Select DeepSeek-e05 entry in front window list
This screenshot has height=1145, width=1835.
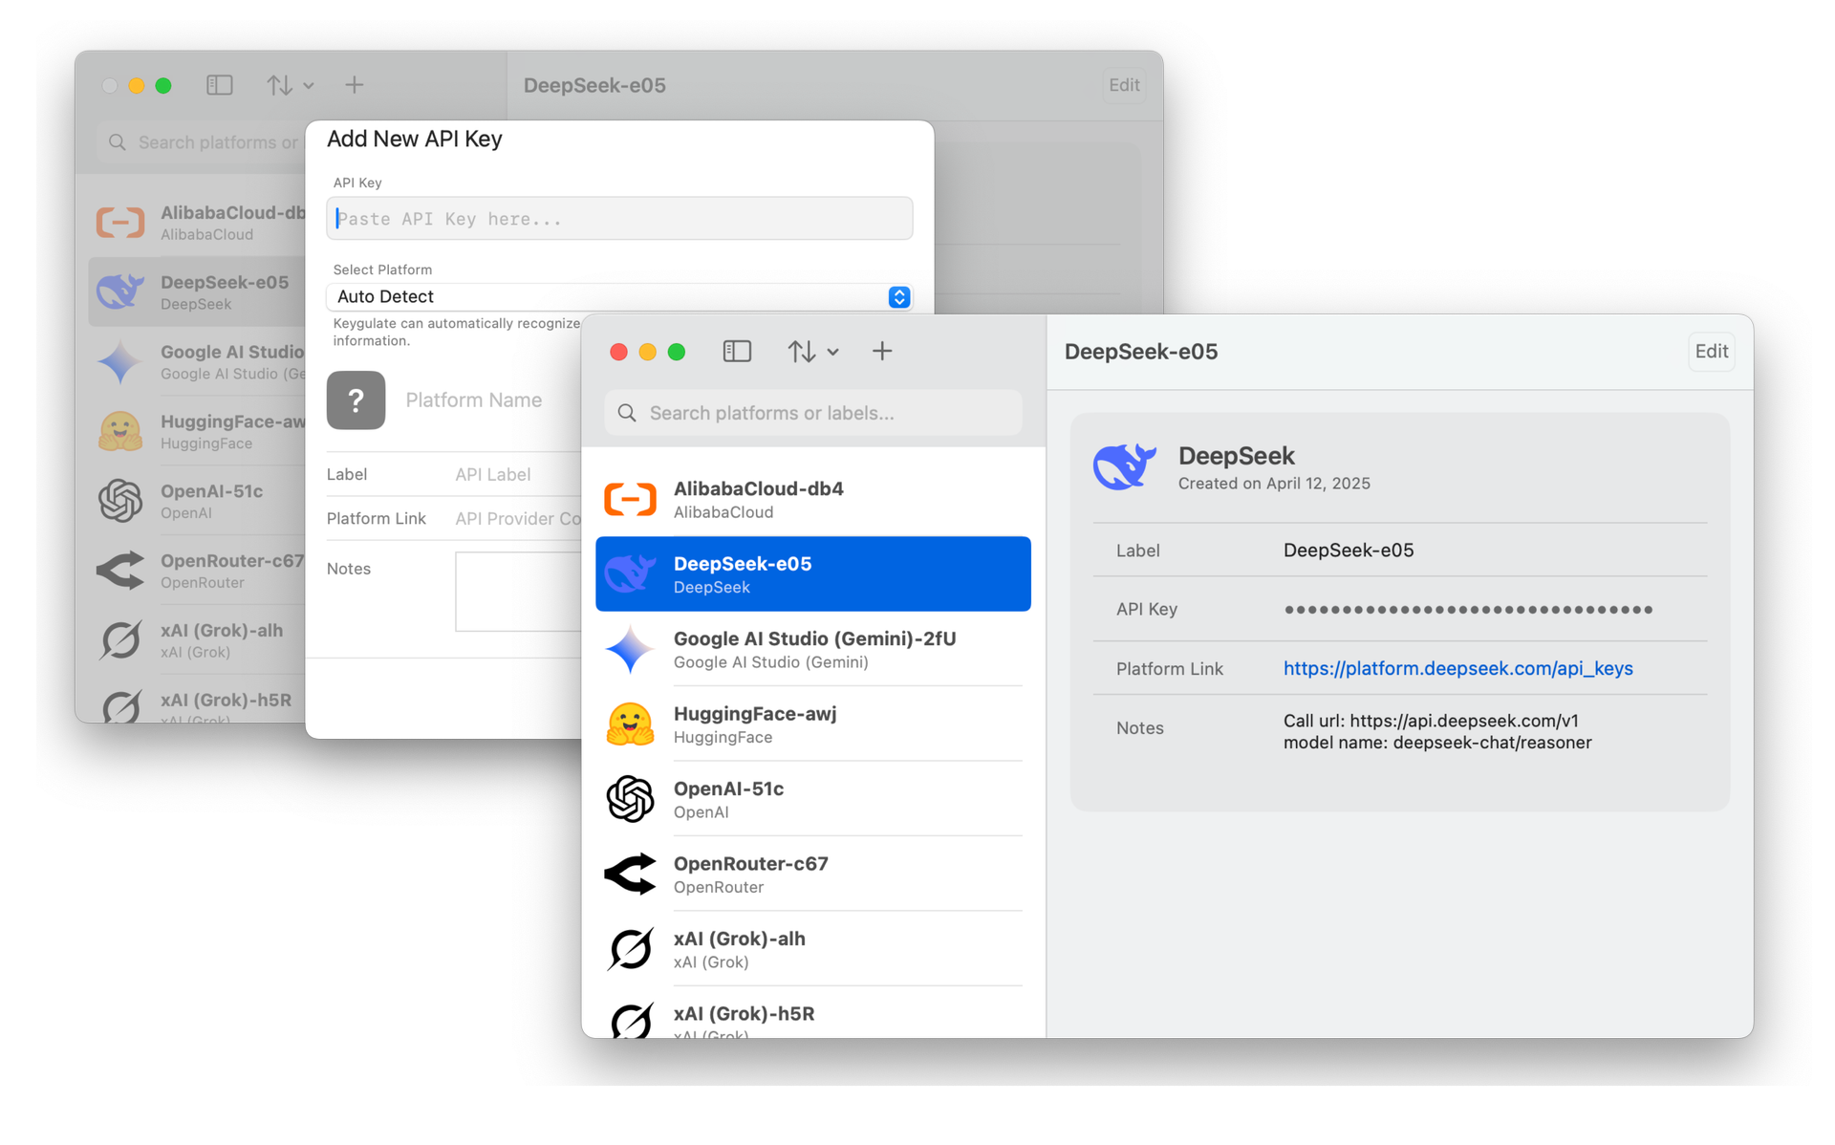pyautogui.click(x=813, y=573)
